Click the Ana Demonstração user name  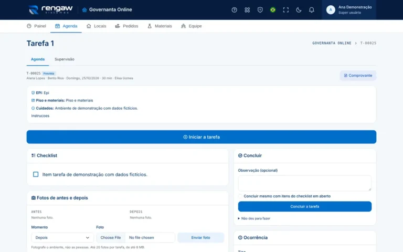coord(355,7)
